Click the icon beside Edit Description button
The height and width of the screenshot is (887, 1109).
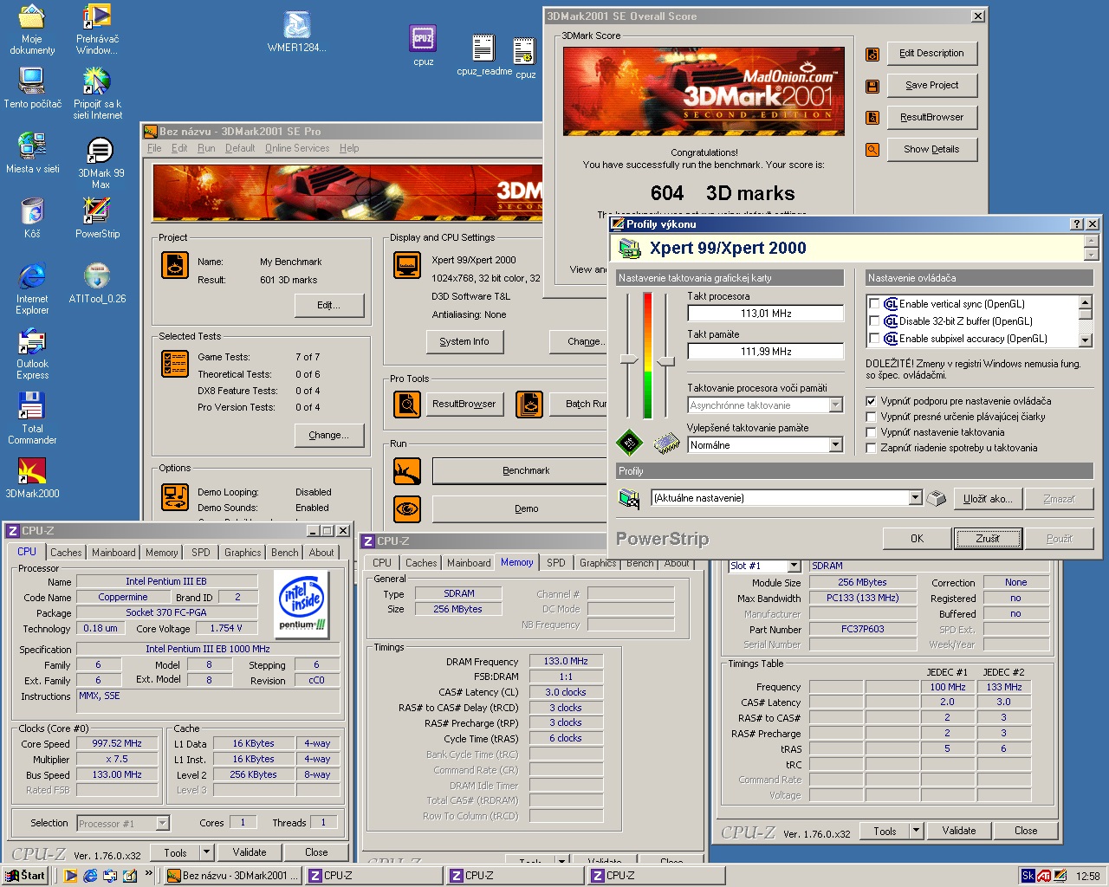tap(872, 54)
